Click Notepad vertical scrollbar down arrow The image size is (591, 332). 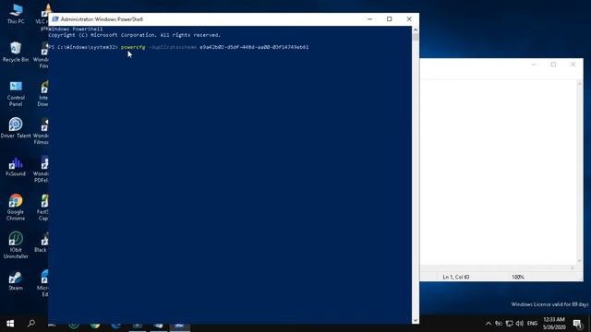580,261
